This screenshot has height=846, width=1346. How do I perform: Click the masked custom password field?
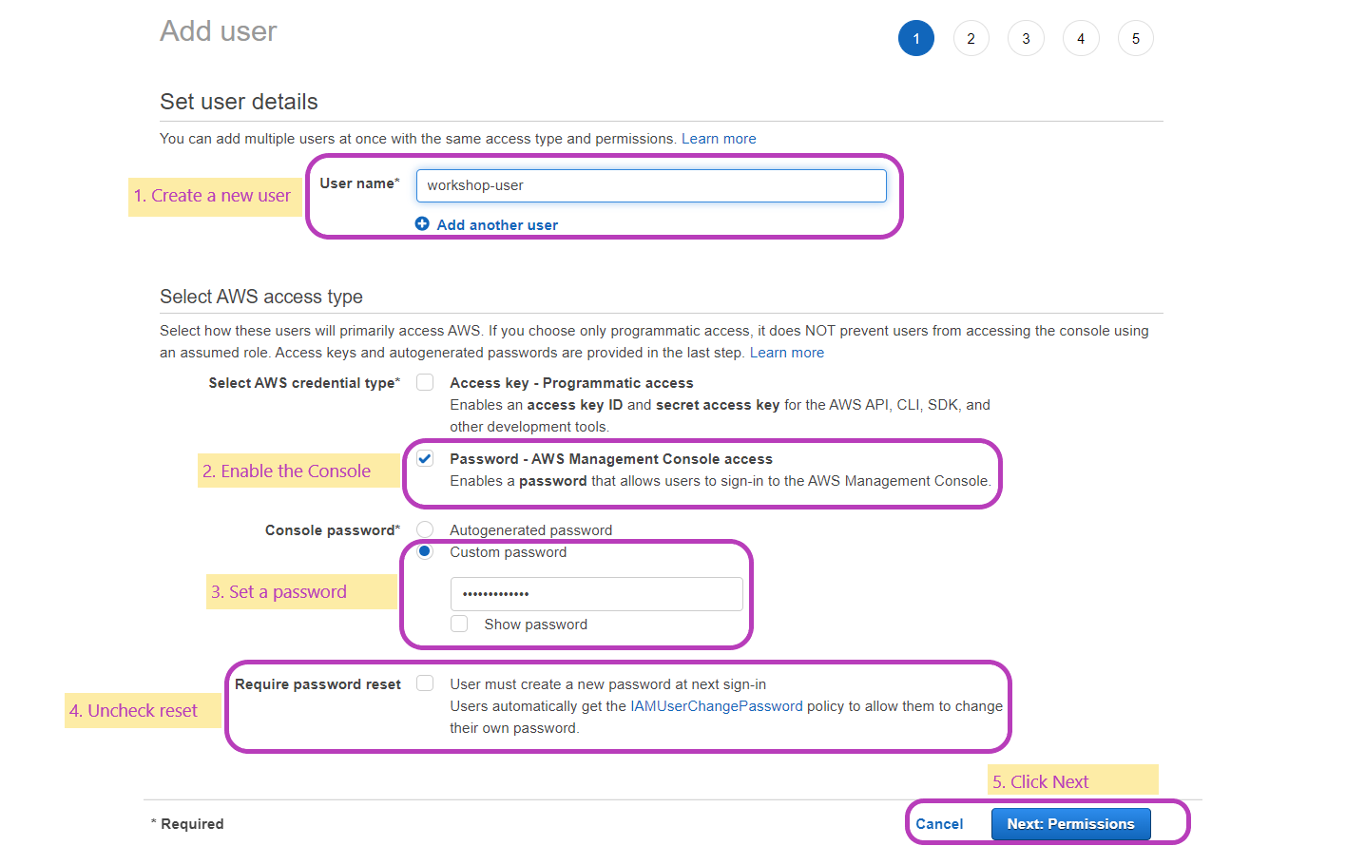pyautogui.click(x=596, y=593)
